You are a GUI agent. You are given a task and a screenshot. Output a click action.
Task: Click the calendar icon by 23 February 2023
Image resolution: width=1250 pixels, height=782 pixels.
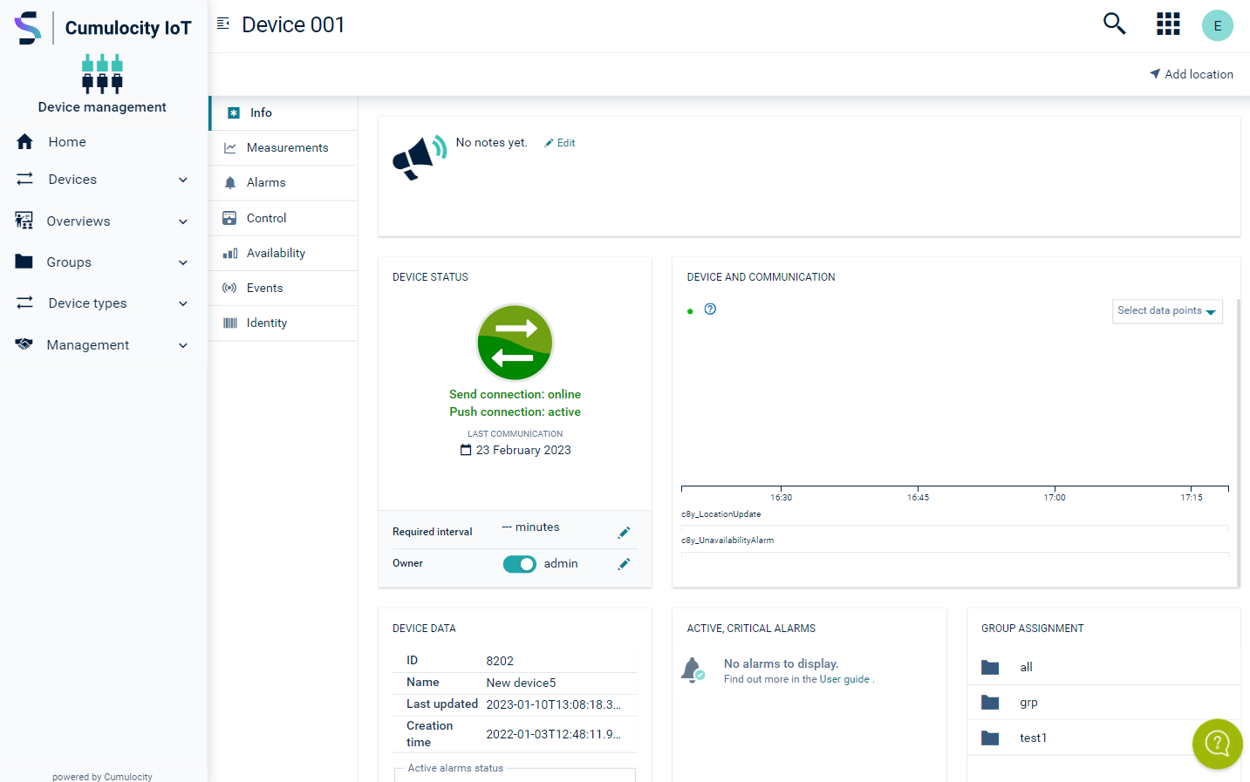(x=466, y=450)
